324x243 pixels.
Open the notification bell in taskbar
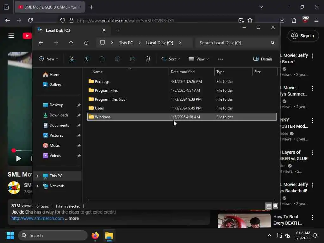coord(315,235)
